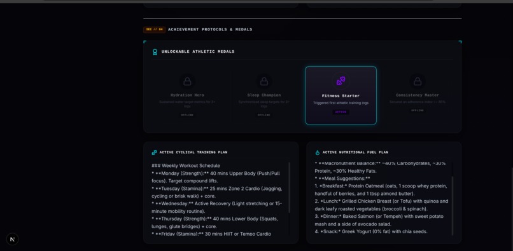Click the Wednesday Active Recovery line

pos(217,207)
